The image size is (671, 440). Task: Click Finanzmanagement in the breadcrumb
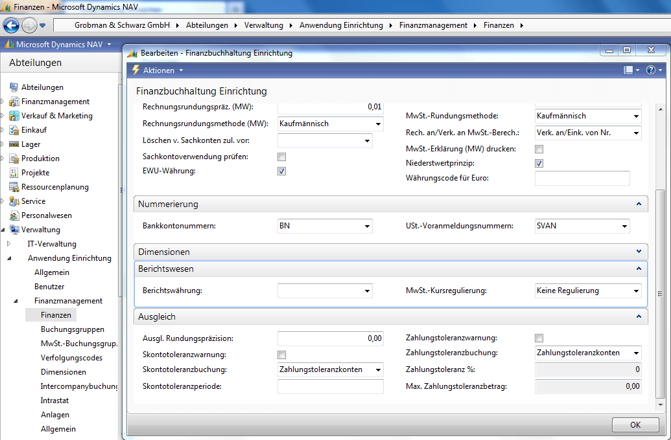433,25
